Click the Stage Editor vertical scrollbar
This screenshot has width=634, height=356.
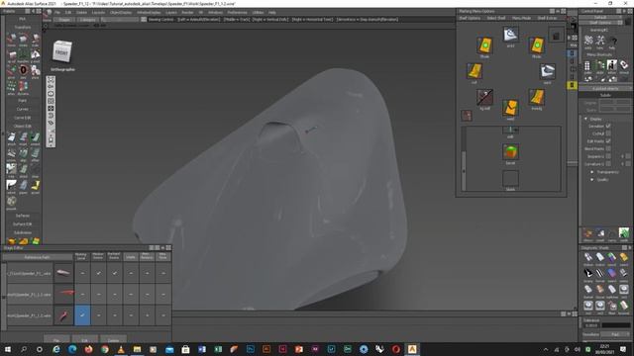(x=4, y=296)
